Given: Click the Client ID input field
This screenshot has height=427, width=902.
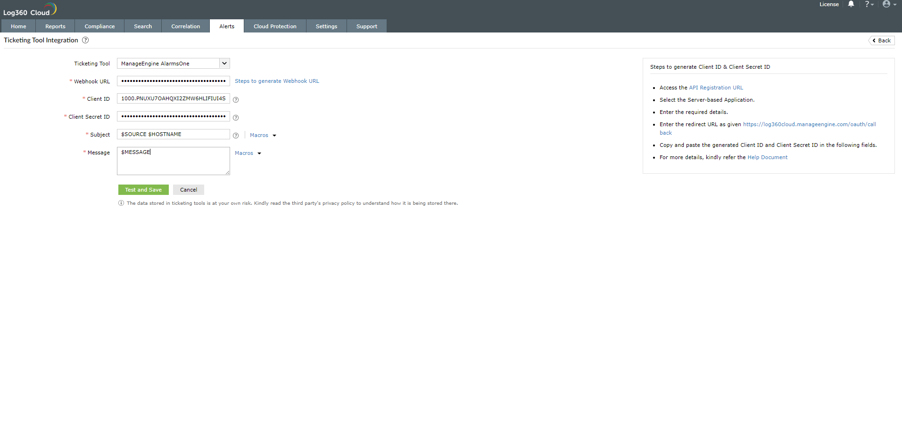Looking at the screenshot, I should tap(174, 99).
